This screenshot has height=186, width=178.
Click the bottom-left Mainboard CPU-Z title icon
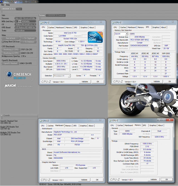click(x=41, y=121)
